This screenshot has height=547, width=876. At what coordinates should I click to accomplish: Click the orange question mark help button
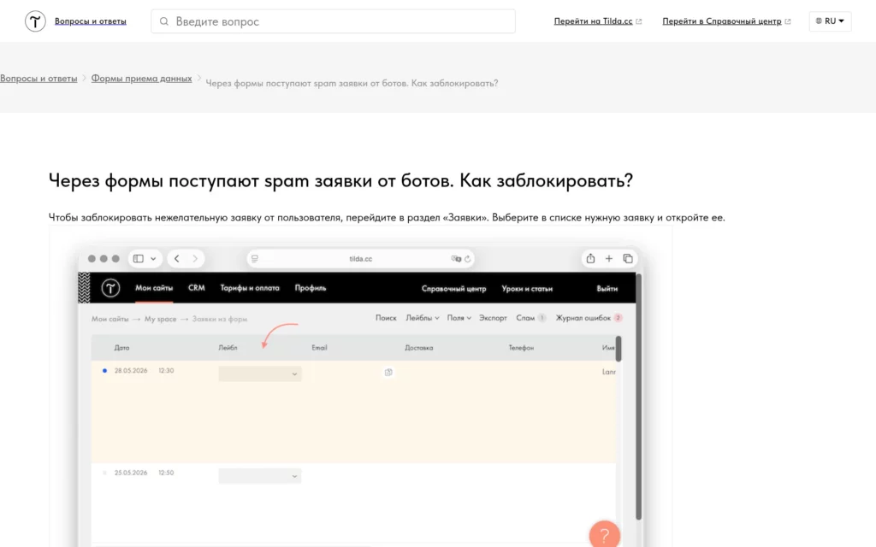(x=605, y=535)
